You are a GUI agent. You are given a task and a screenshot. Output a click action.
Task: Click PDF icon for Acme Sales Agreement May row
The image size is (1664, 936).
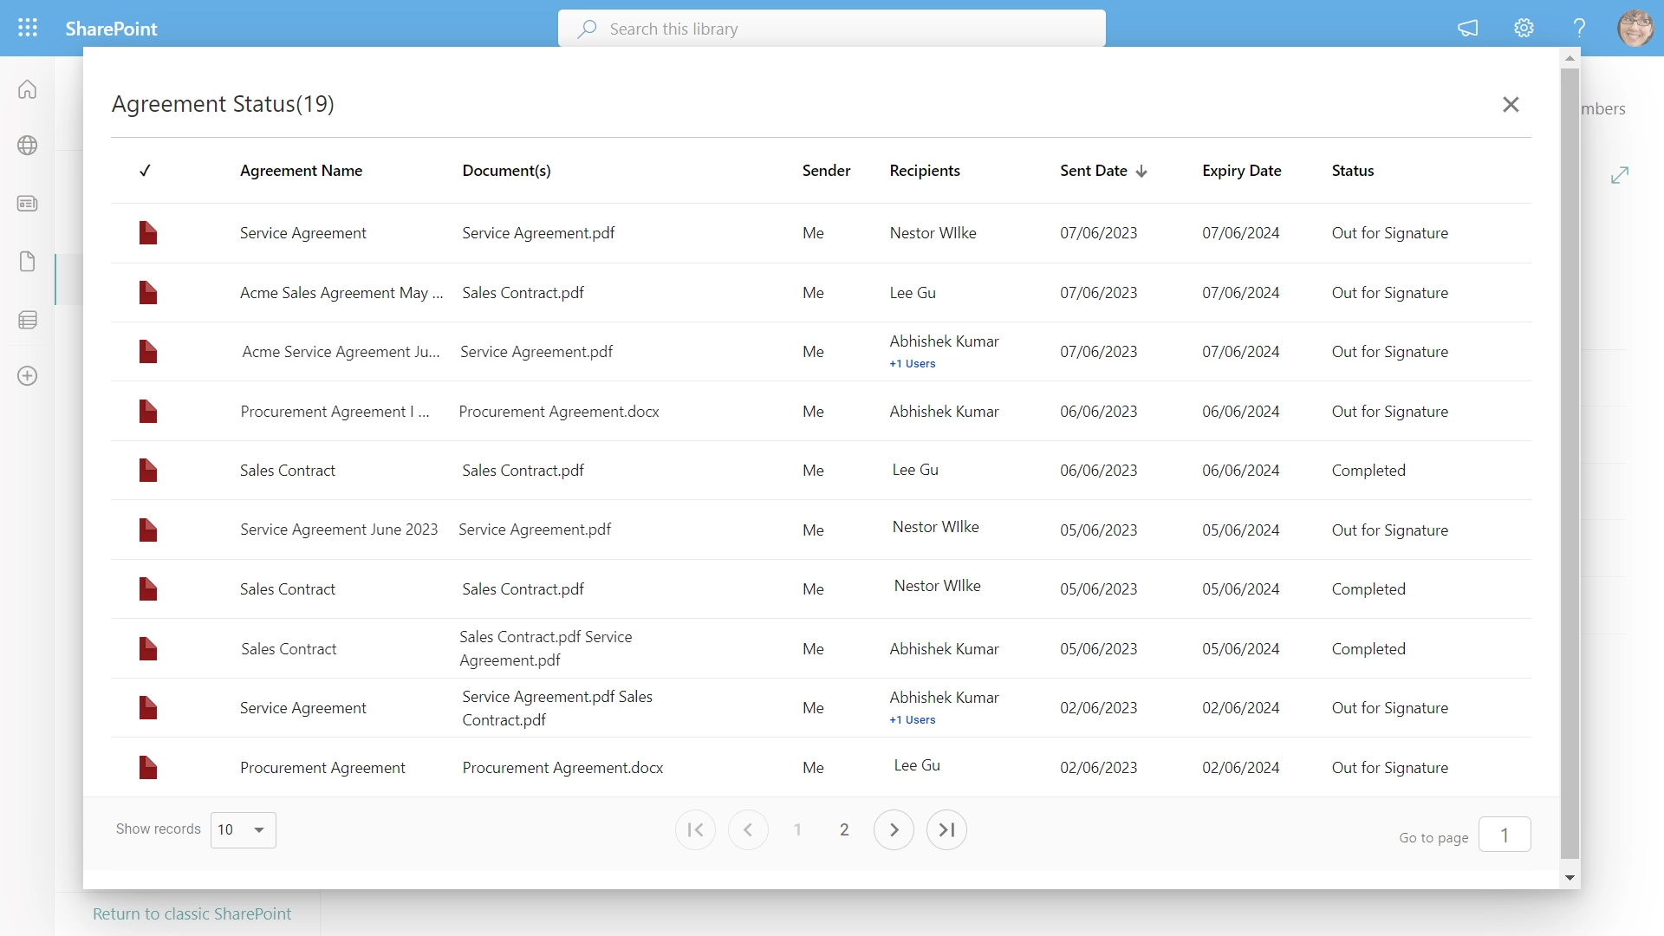148,293
